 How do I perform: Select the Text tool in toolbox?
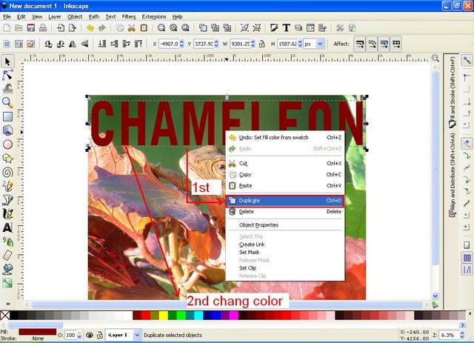point(7,227)
